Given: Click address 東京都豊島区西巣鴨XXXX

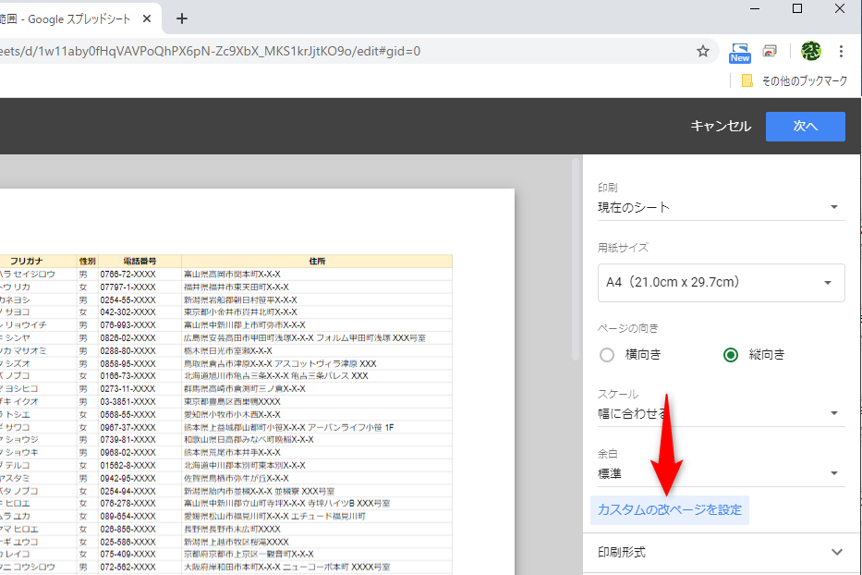Looking at the screenshot, I should tap(232, 402).
